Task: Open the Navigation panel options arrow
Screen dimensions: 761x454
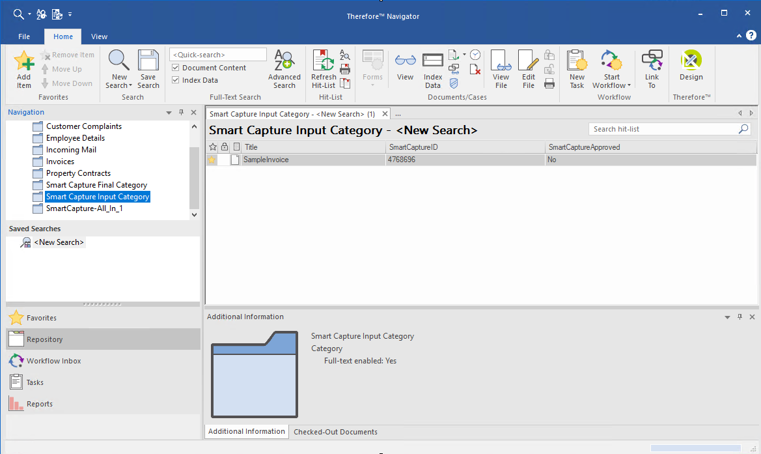Action: (169, 113)
